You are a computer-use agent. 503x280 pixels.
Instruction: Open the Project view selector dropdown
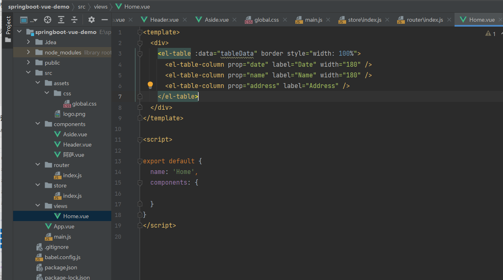point(29,20)
